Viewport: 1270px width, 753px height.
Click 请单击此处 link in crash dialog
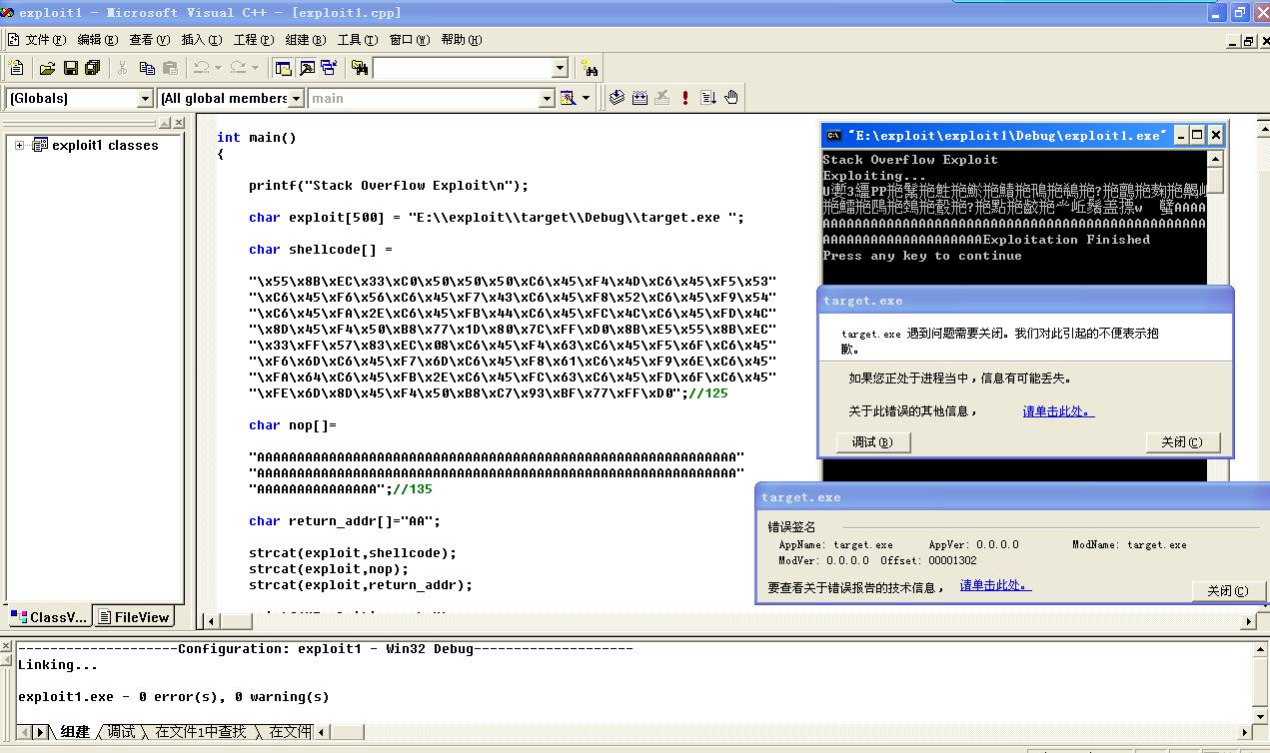tap(1058, 411)
